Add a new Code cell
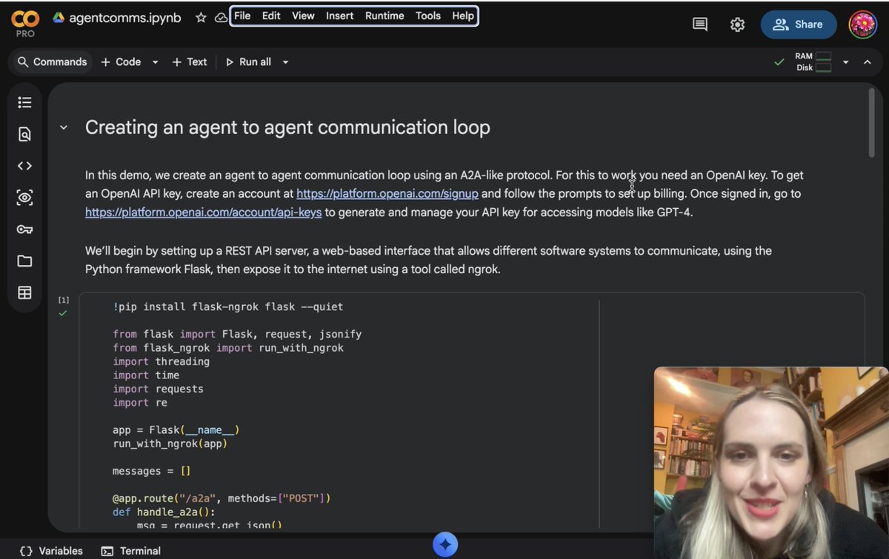This screenshot has height=559, width=889. 121,62
